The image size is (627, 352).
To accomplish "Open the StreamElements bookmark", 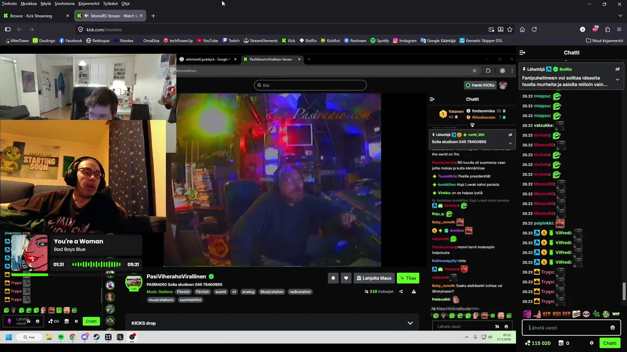I will tap(260, 41).
